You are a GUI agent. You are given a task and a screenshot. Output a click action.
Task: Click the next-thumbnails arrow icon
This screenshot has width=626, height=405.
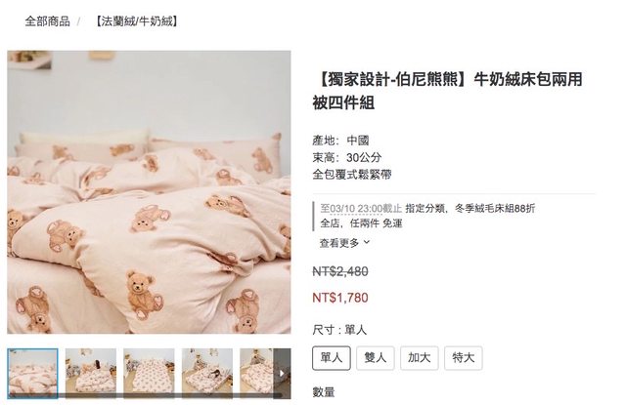[x=282, y=373]
